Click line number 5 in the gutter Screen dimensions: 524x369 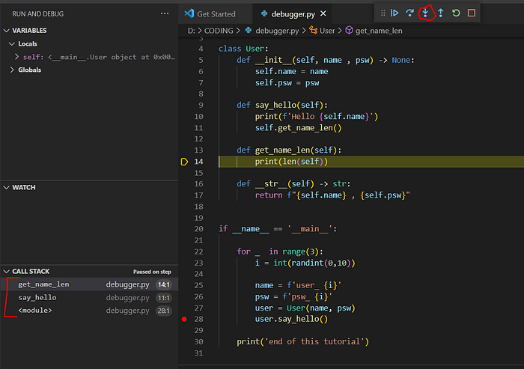coord(201,60)
